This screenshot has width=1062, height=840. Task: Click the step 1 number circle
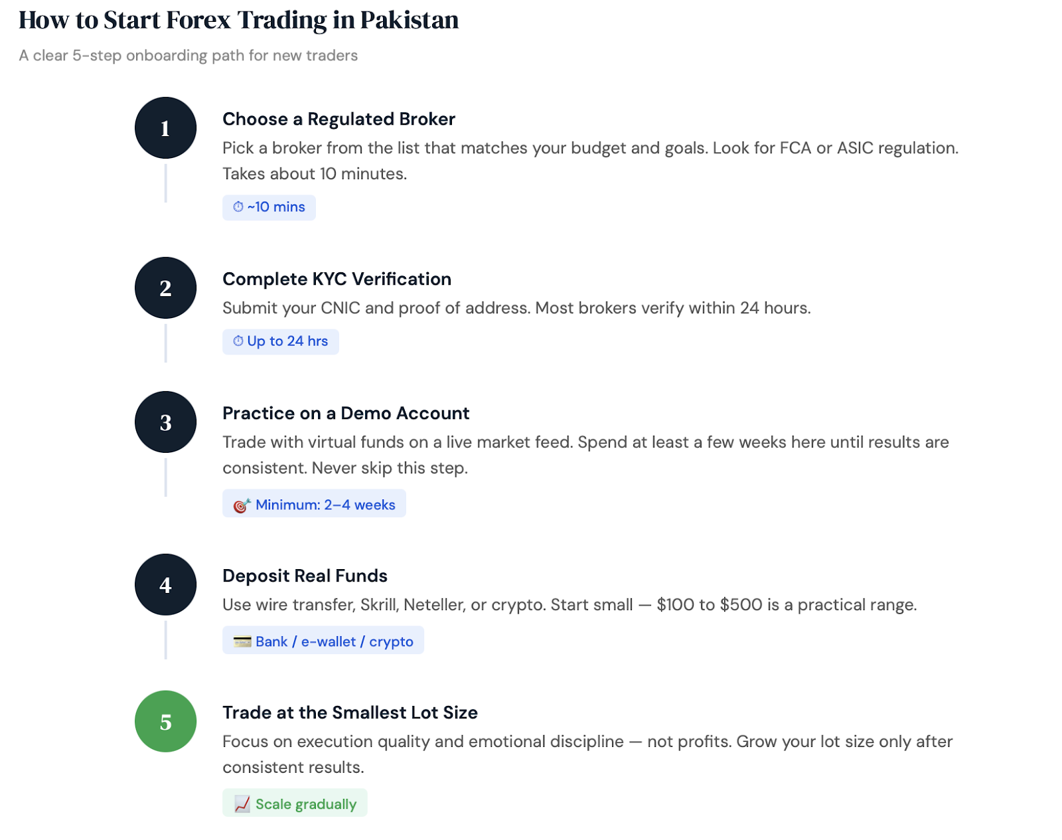tap(165, 127)
